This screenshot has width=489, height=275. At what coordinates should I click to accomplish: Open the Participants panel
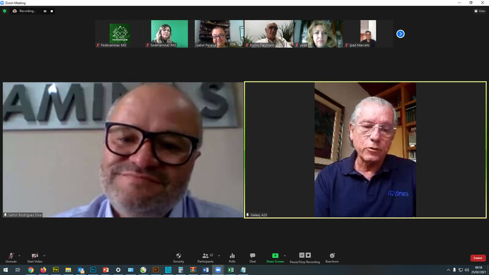pos(205,257)
